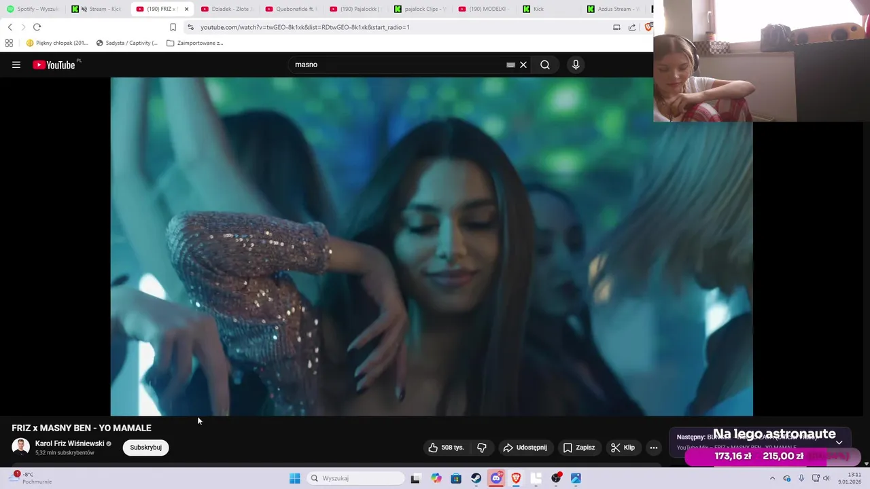Go back with the browser back arrow
Viewport: 870px width, 489px height.
10,27
